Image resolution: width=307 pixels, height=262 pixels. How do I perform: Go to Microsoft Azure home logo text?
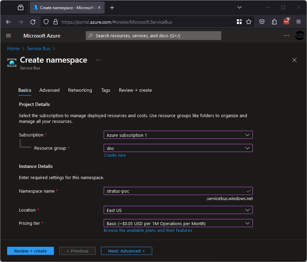(42, 36)
